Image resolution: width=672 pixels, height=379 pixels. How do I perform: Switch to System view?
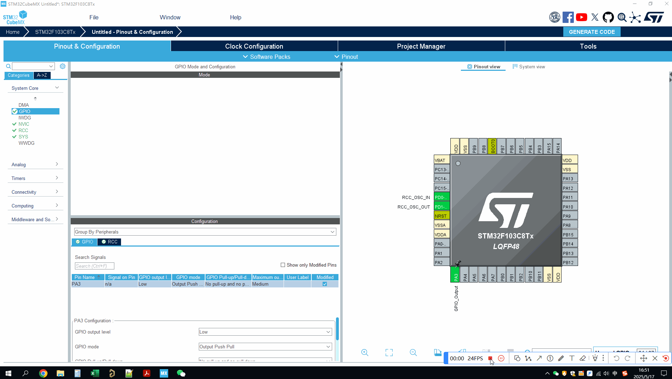click(529, 67)
